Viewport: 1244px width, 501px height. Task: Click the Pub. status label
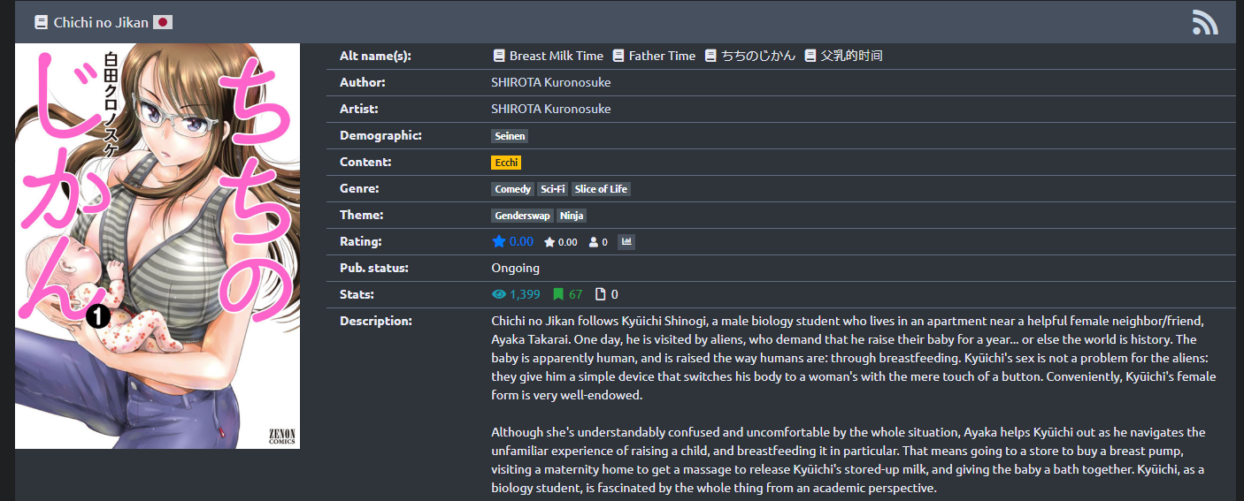click(374, 268)
